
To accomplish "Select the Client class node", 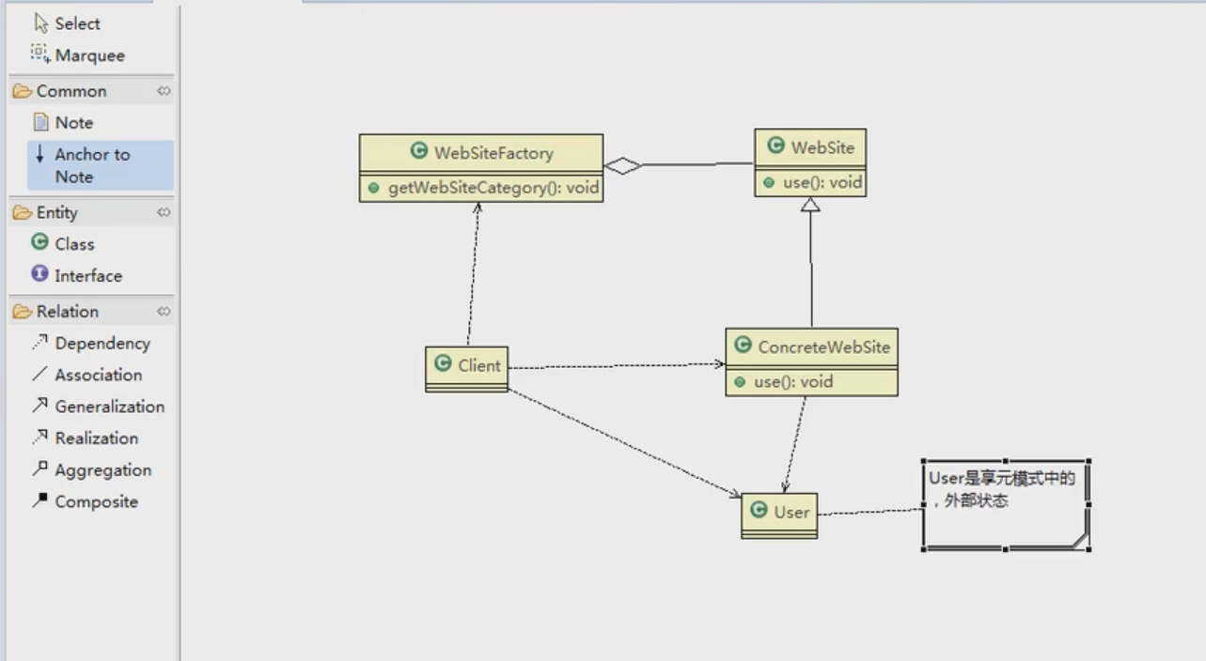I will pyautogui.click(x=466, y=369).
